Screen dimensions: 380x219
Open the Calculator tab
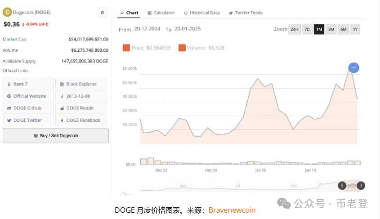[x=161, y=13]
